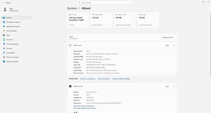
Task: Open System protection link
Action: 104,79
